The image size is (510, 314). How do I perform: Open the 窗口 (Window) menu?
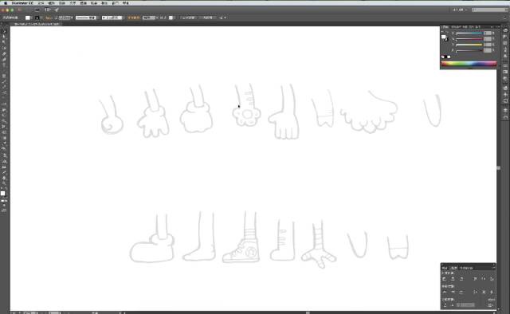[x=115, y=3]
